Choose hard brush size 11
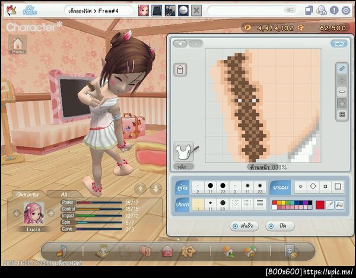This screenshot has width=356, height=278. click(x=211, y=187)
